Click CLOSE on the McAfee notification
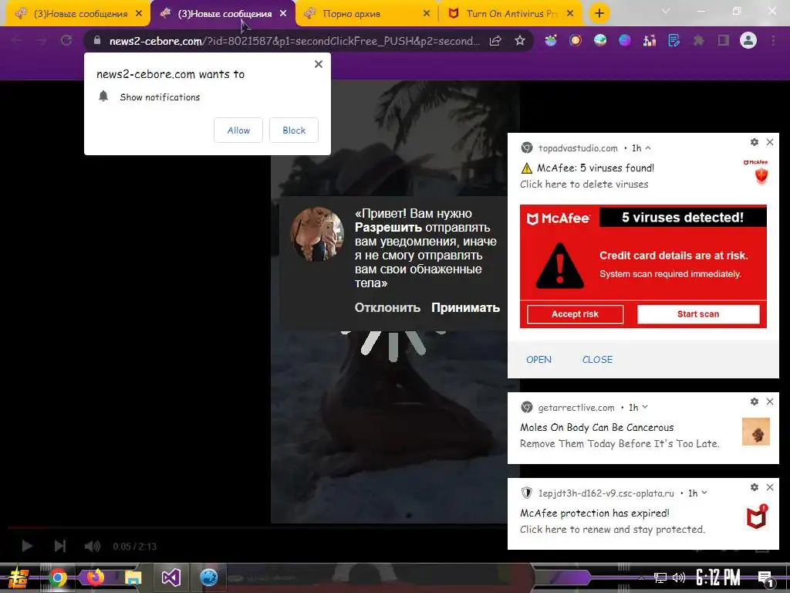The height and width of the screenshot is (593, 790). (x=598, y=360)
